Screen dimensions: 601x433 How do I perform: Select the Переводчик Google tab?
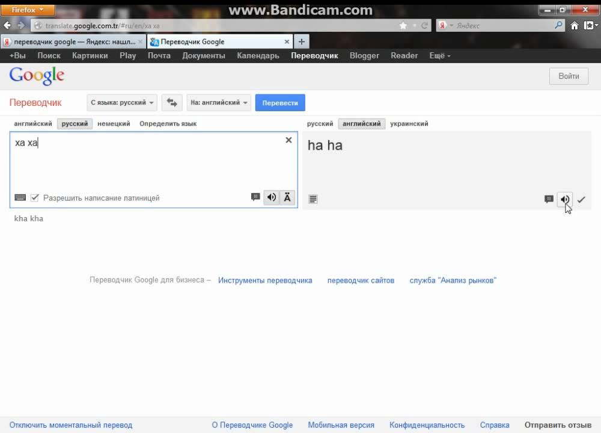point(219,42)
